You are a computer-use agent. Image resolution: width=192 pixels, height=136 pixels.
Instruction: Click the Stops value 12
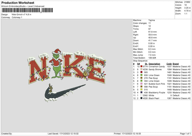(x=149, y=26)
